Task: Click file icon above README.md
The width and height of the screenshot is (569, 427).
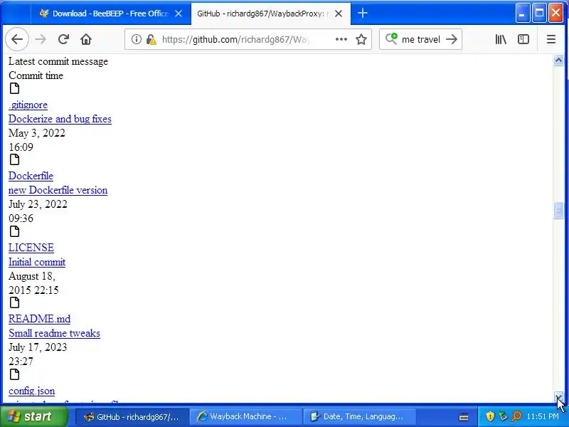Action: point(14,302)
